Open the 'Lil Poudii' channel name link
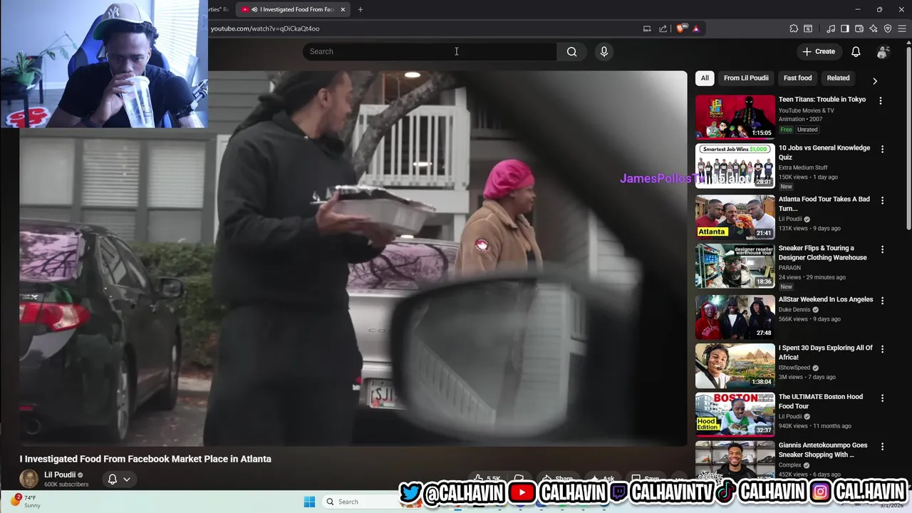This screenshot has width=912, height=513. pyautogui.click(x=60, y=475)
